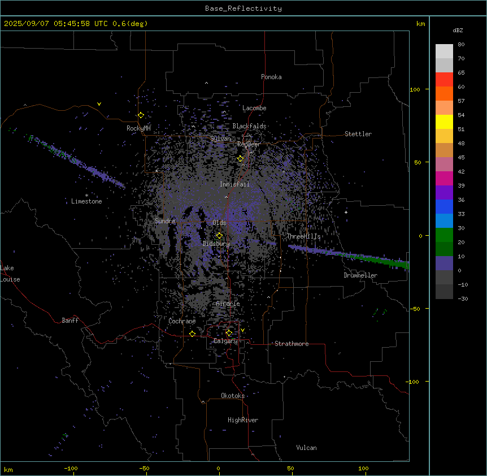Click the Ponoka city label
The width and height of the screenshot is (487, 476).
[x=271, y=77]
